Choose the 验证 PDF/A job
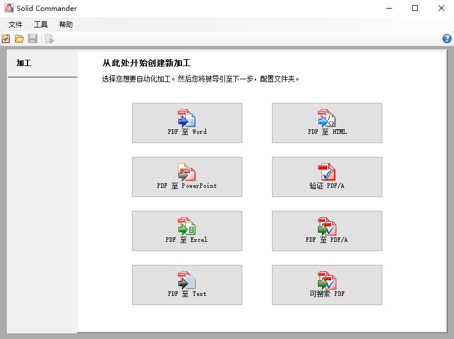 [x=327, y=177]
